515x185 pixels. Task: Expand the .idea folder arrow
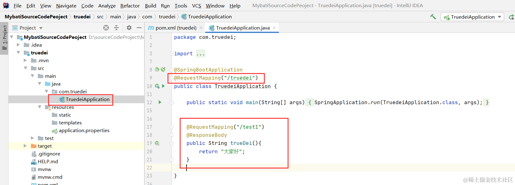(x=18, y=45)
